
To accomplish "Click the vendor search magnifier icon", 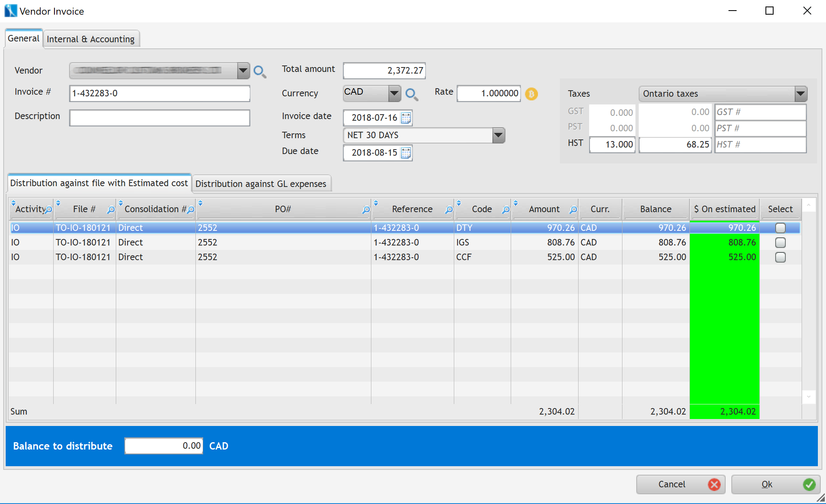I will point(259,72).
